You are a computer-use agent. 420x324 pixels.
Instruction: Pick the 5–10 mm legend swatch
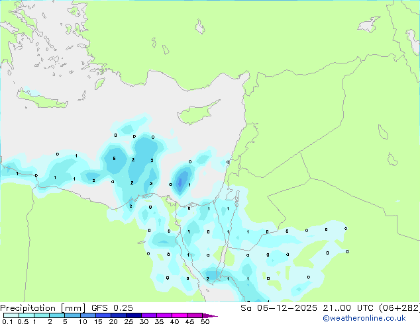pos(72,315)
